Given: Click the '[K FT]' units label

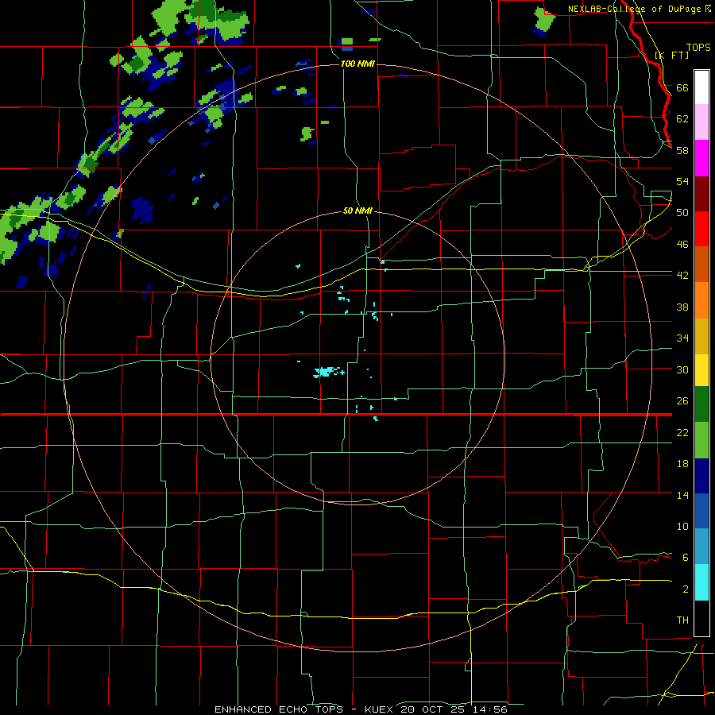Looking at the screenshot, I should coord(671,55).
